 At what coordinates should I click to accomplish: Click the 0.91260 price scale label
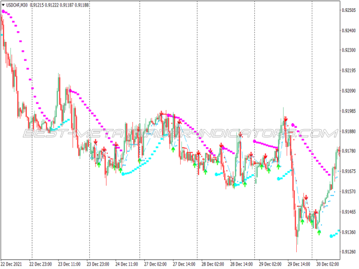[349, 252]
